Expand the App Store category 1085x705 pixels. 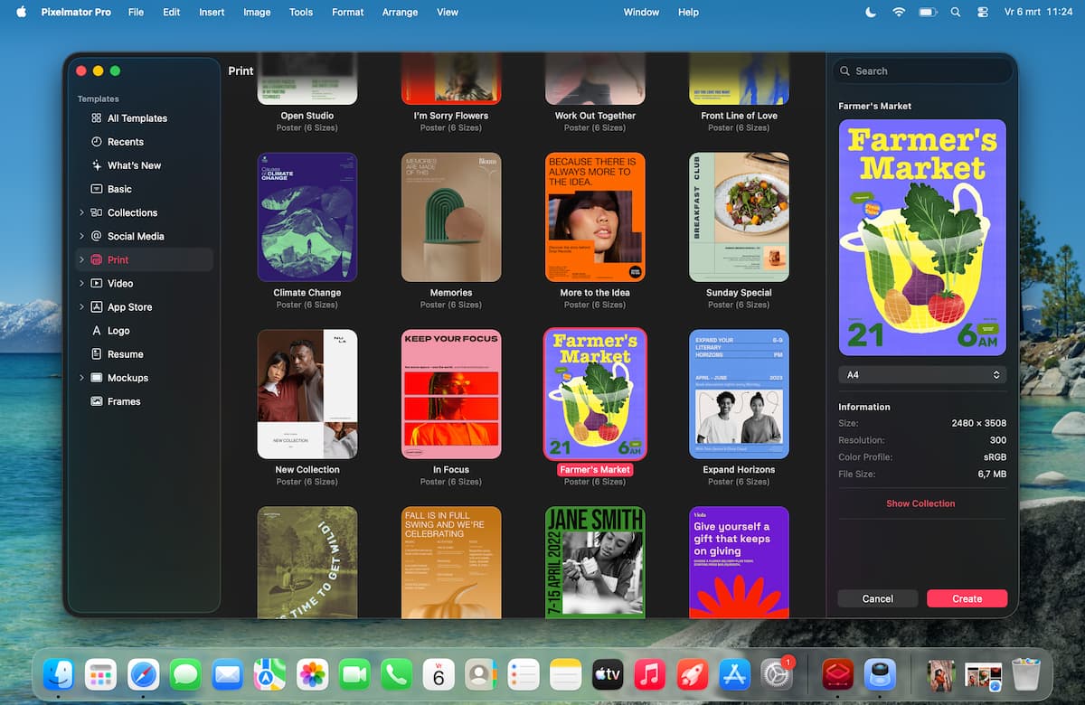coord(81,307)
